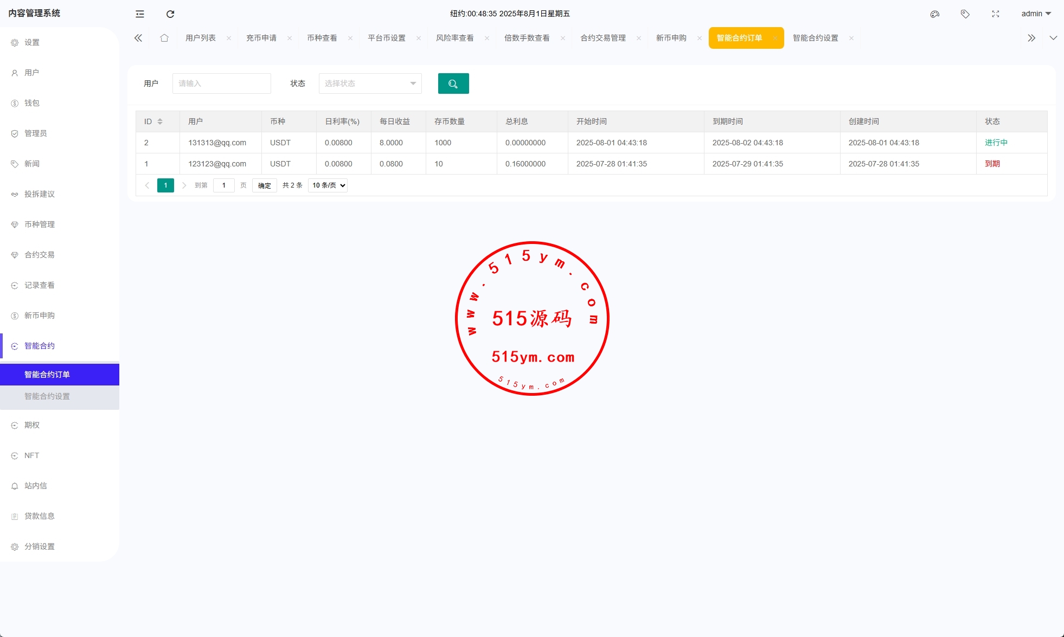Click the green search button
Screen dimensions: 1064x637
(453, 83)
